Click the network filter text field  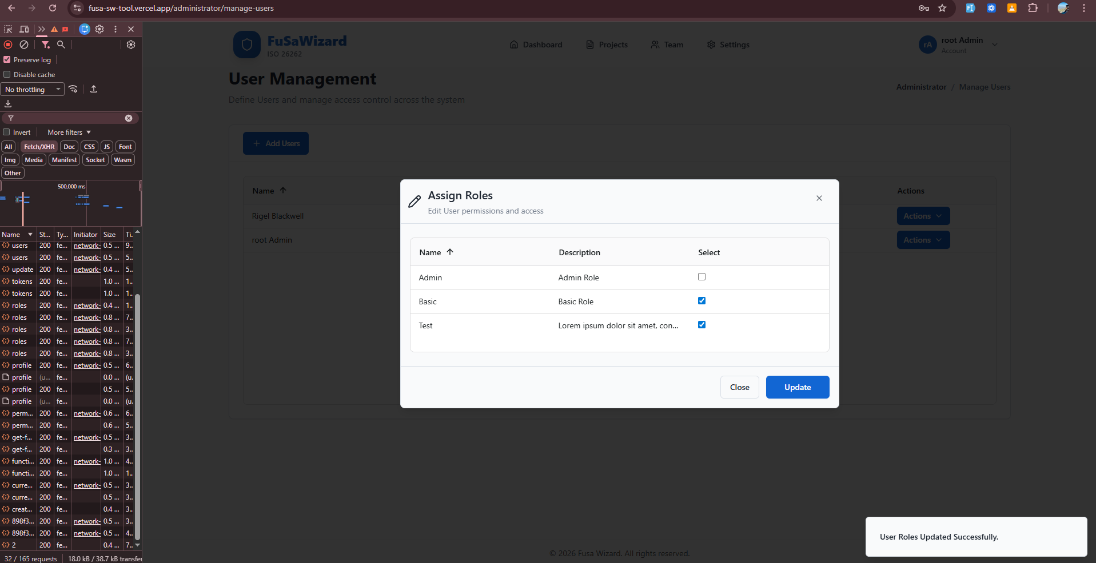tap(69, 118)
